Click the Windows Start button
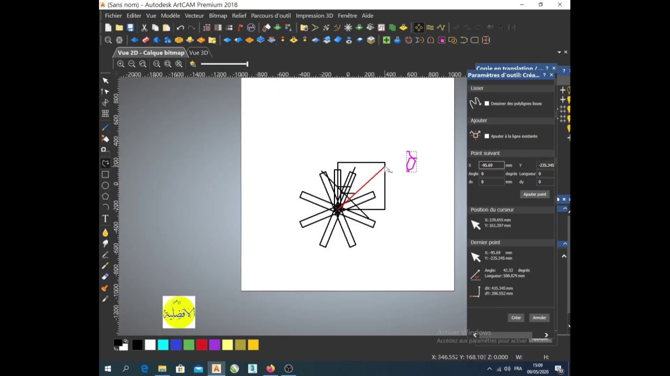The image size is (670, 376). click(108, 369)
